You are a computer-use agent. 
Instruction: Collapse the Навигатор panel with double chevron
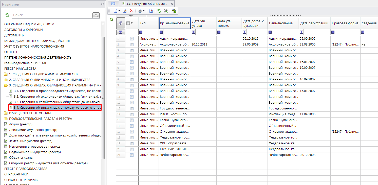point(102,4)
